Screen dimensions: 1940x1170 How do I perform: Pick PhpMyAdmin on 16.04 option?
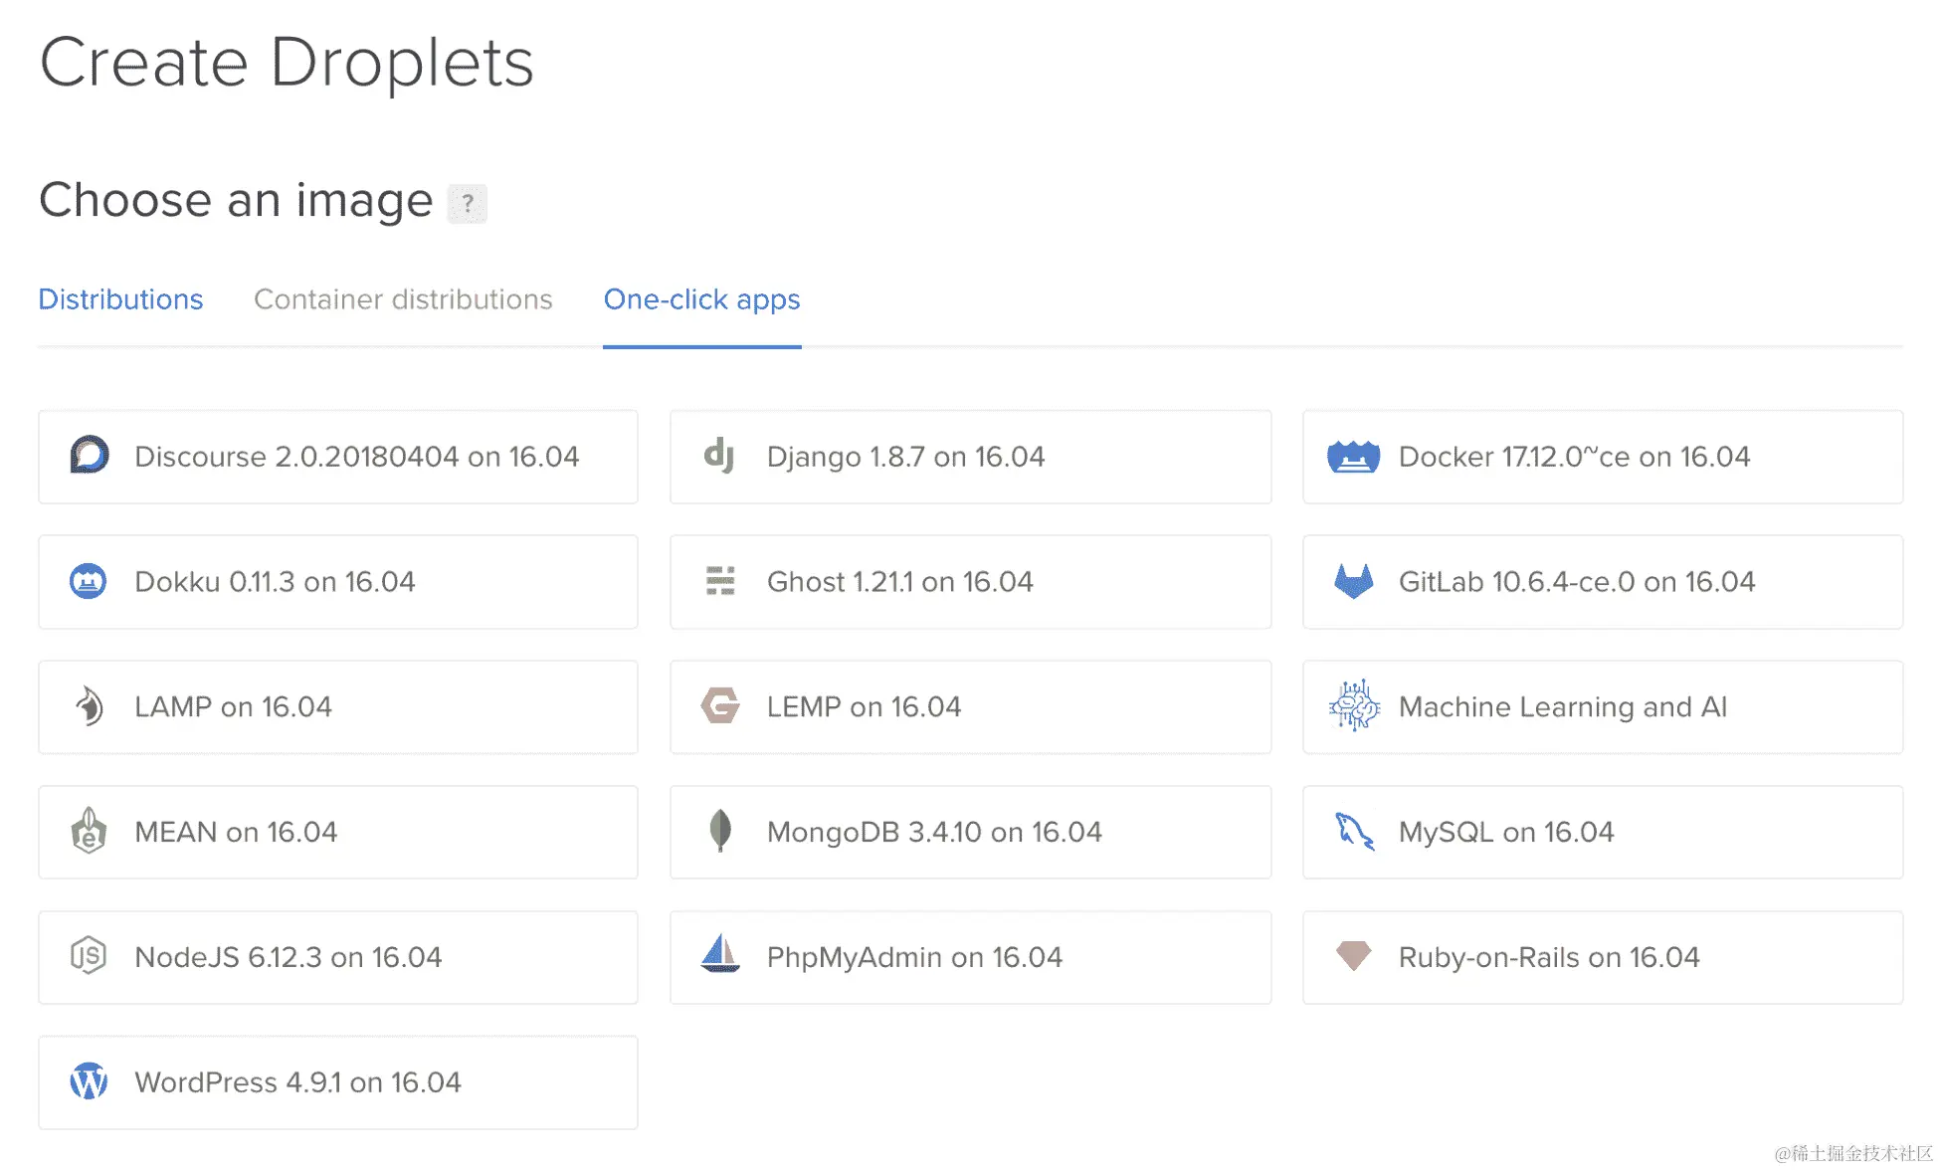coord(970,957)
